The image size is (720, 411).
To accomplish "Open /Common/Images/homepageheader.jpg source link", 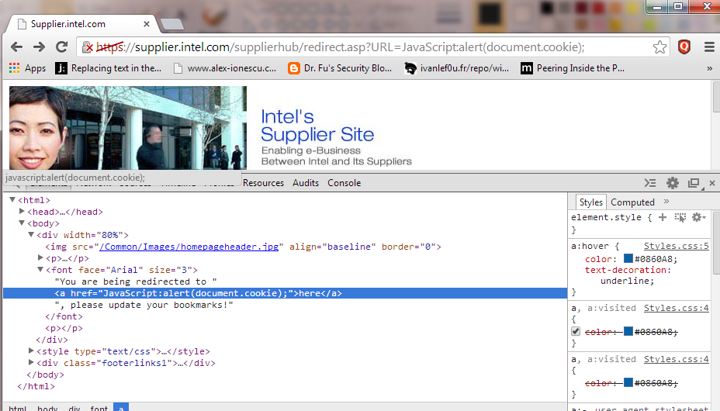I will click(189, 247).
